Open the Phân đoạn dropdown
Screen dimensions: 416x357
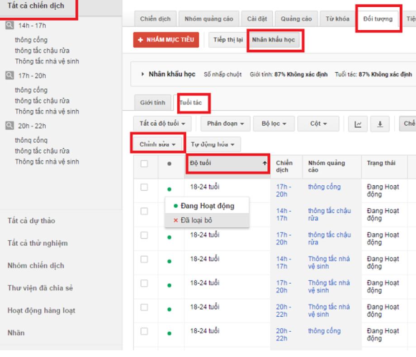pos(225,124)
